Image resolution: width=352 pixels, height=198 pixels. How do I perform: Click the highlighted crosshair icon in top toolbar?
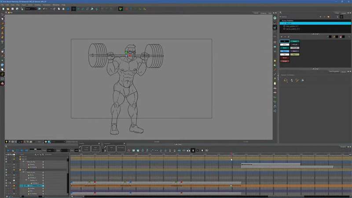pyautogui.click(x=73, y=9)
